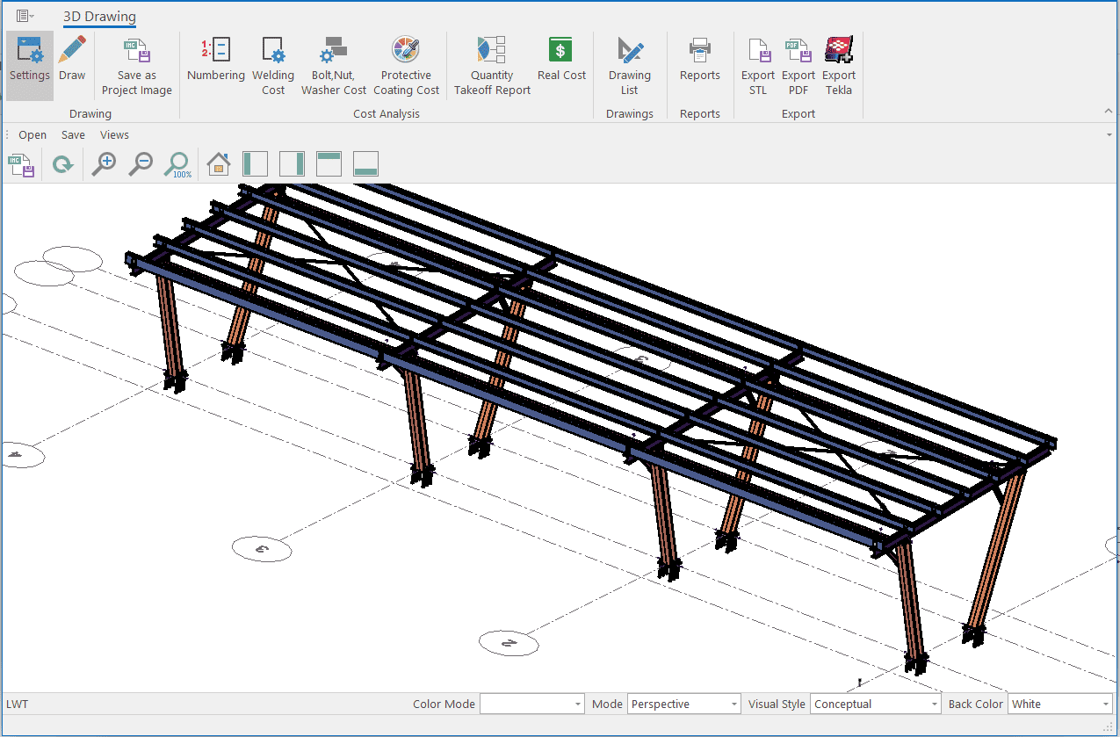Reset zoom to 100%
This screenshot has height=737, width=1120.
178,164
